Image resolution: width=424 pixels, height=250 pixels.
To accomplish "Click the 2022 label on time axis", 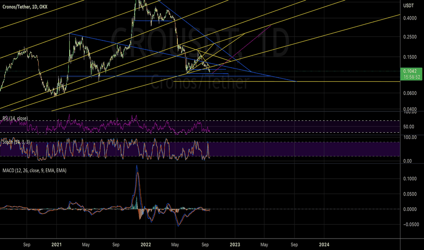I will click(x=146, y=245).
